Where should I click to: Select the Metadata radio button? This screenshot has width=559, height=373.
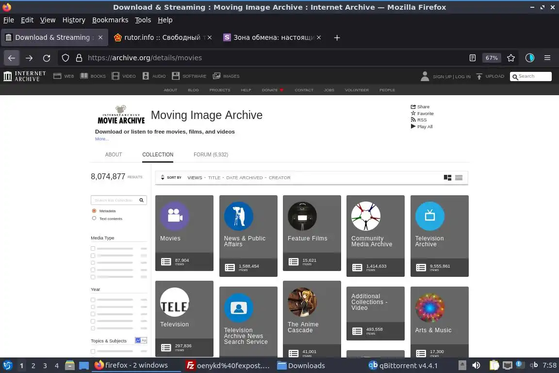(94, 211)
